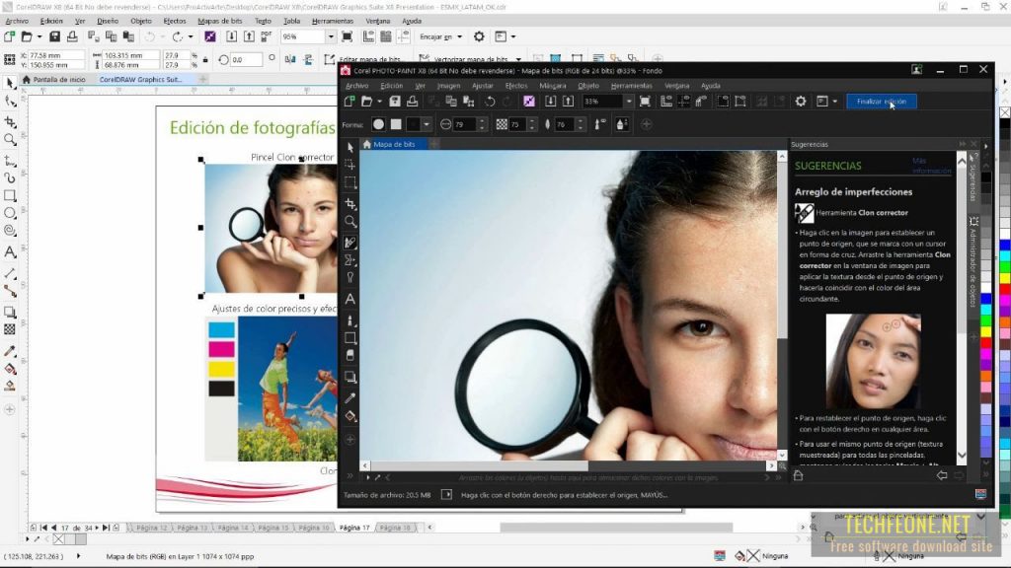This screenshot has height=568, width=1011.
Task: Select the Zoom tool in PHOTO-PAINT toolbox
Action: pos(350,222)
